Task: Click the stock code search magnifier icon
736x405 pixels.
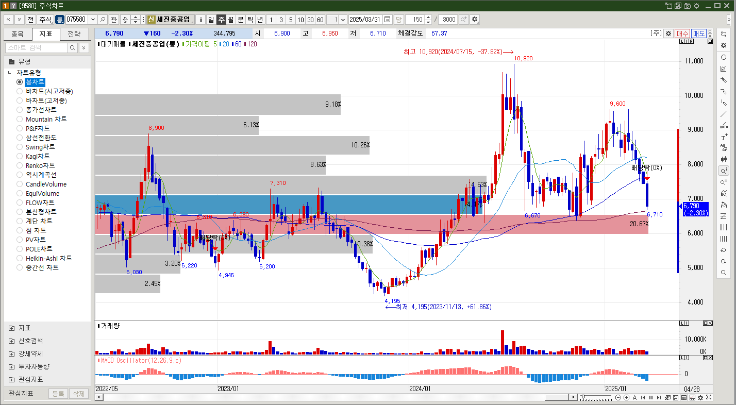Action: point(103,20)
